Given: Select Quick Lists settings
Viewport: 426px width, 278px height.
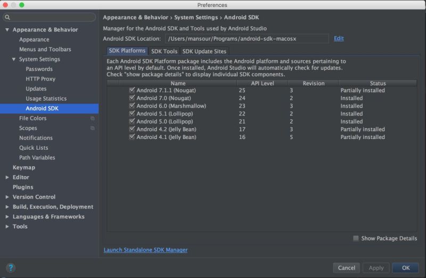Looking at the screenshot, I should [34, 148].
